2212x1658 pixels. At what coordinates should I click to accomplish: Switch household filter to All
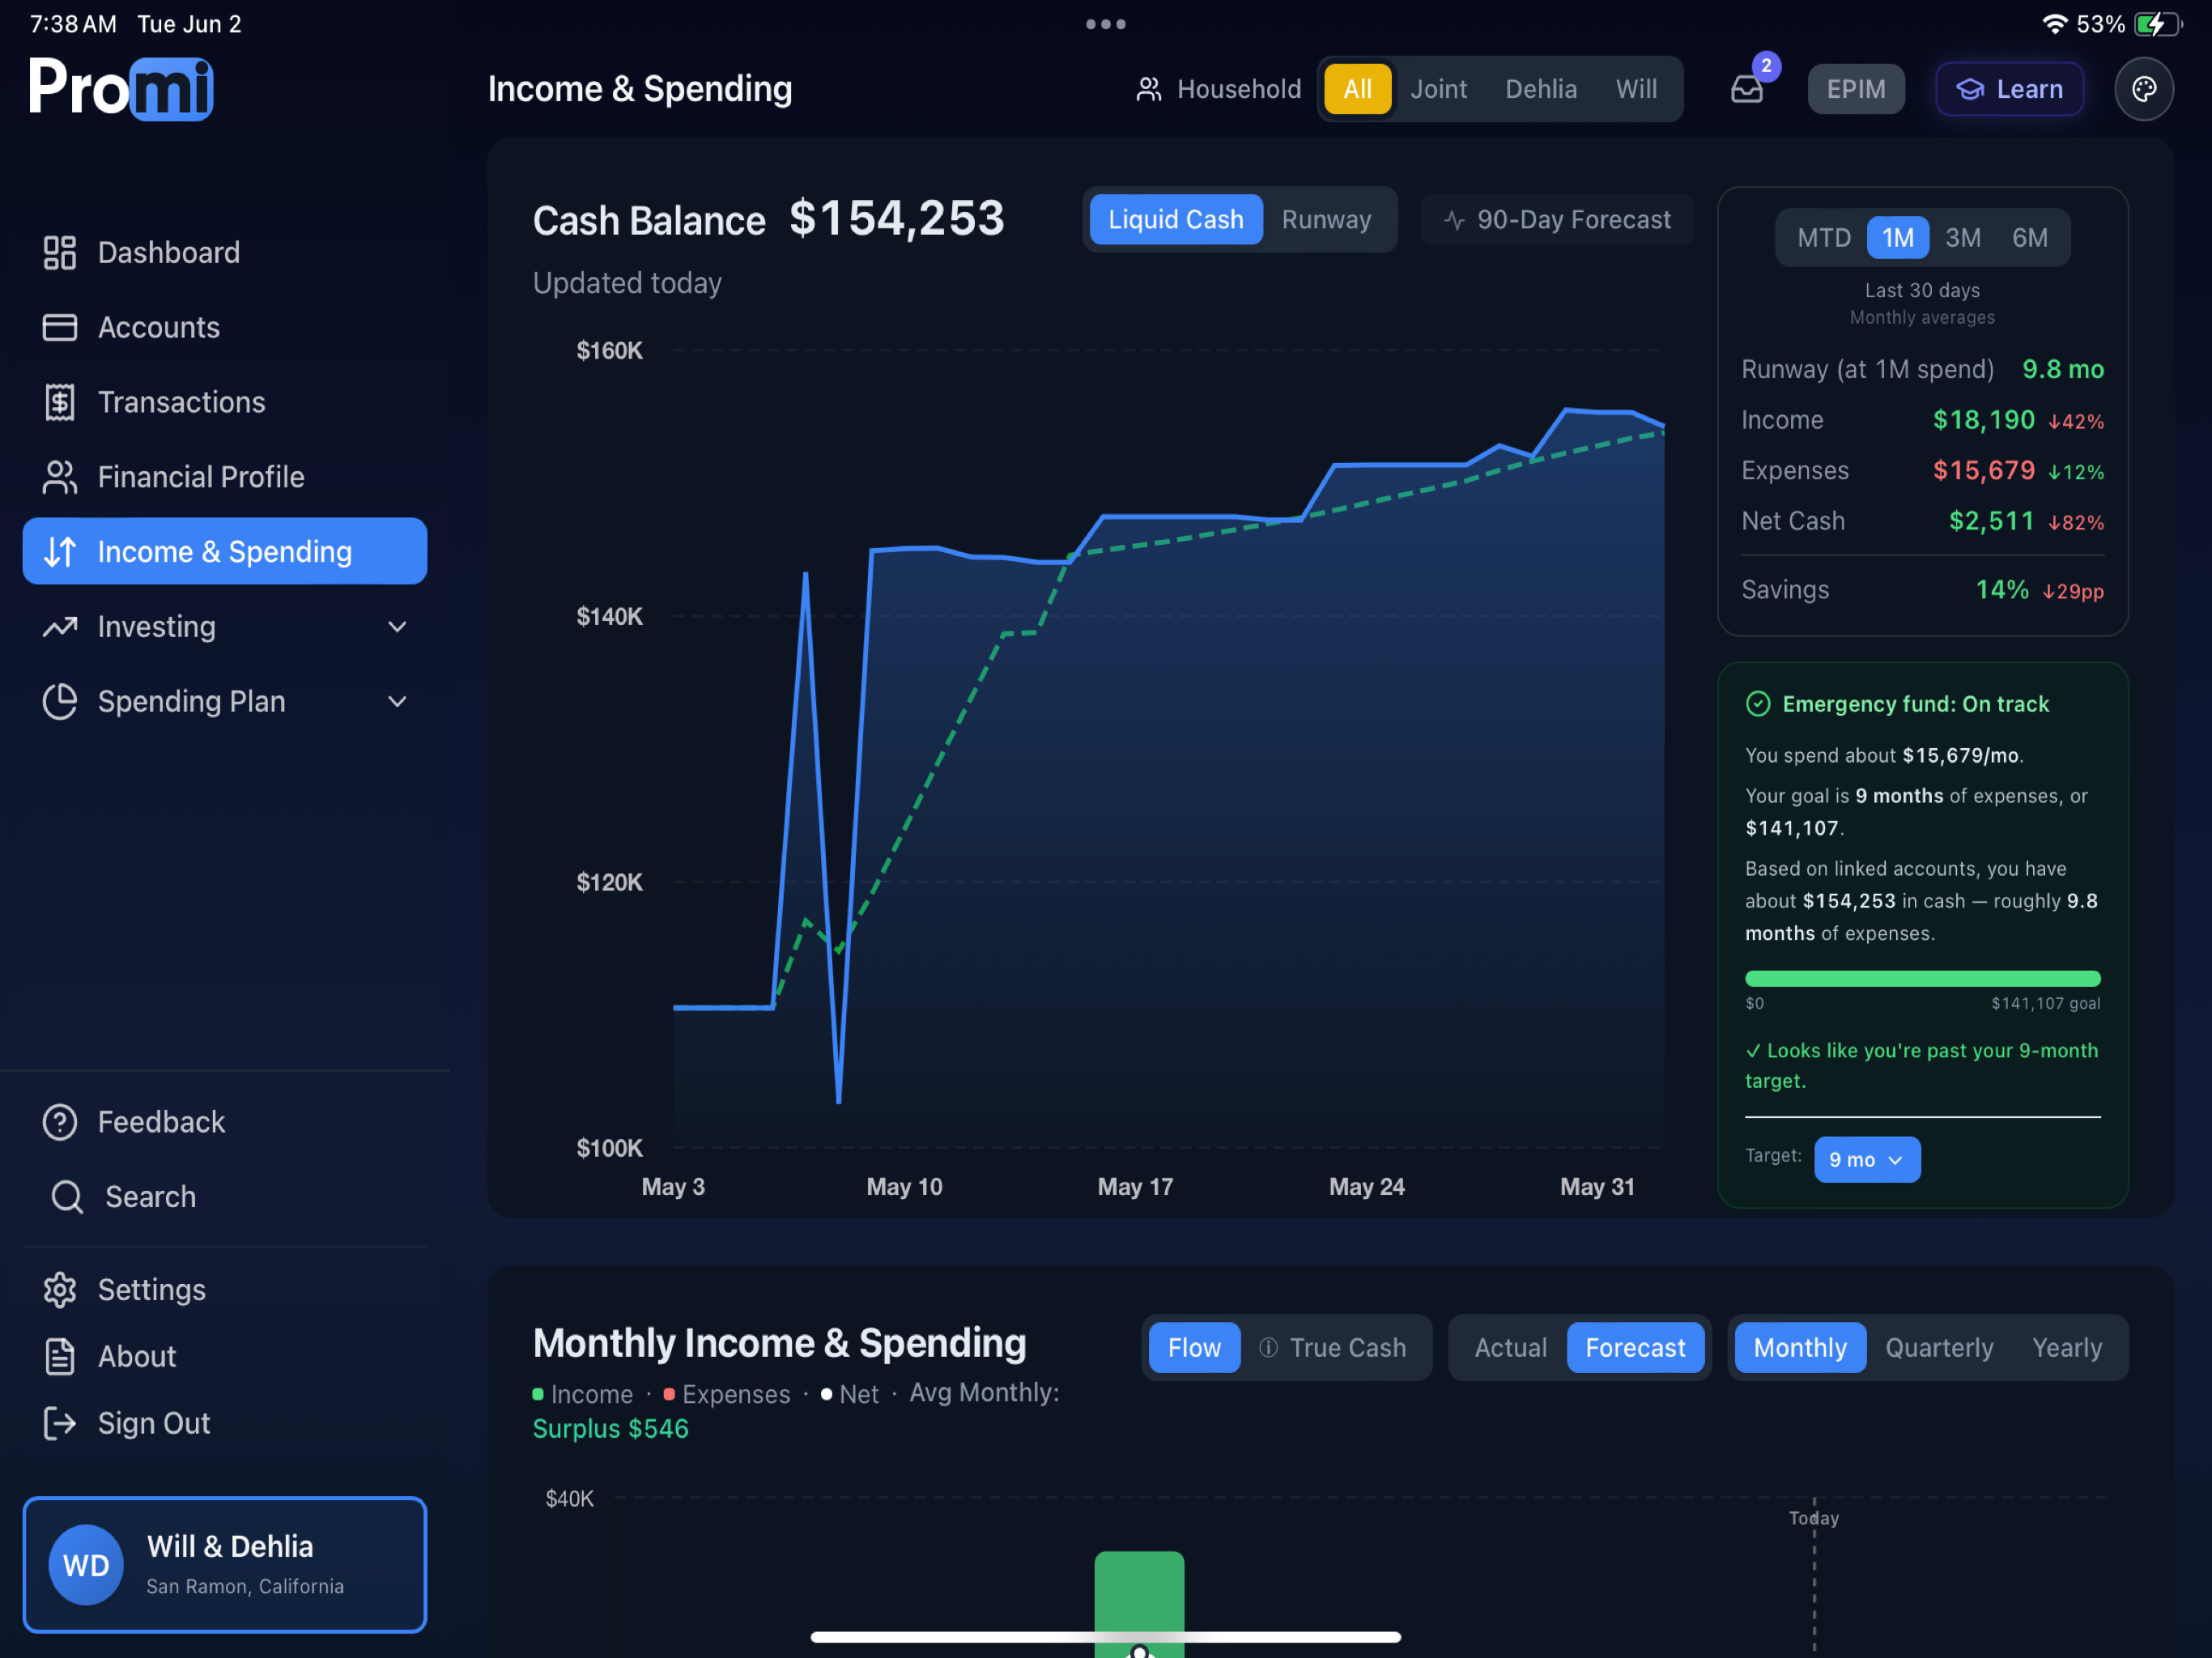1357,89
